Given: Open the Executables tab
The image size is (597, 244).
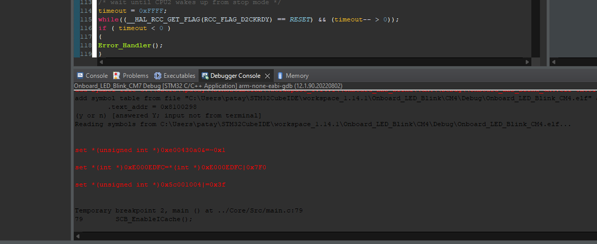Looking at the screenshot, I should click(x=174, y=76).
